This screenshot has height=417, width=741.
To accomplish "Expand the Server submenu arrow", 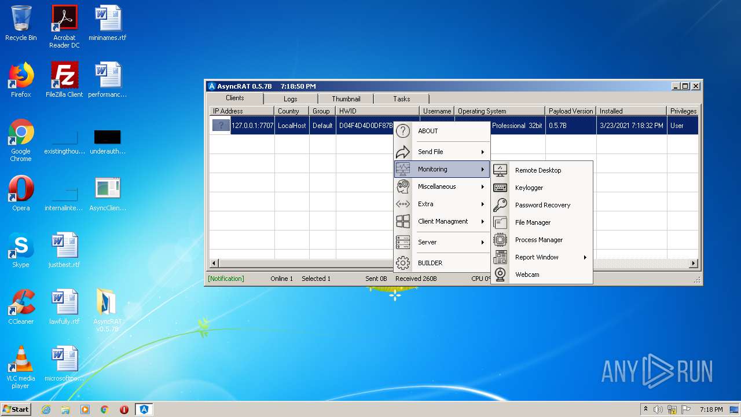I will tap(483, 242).
